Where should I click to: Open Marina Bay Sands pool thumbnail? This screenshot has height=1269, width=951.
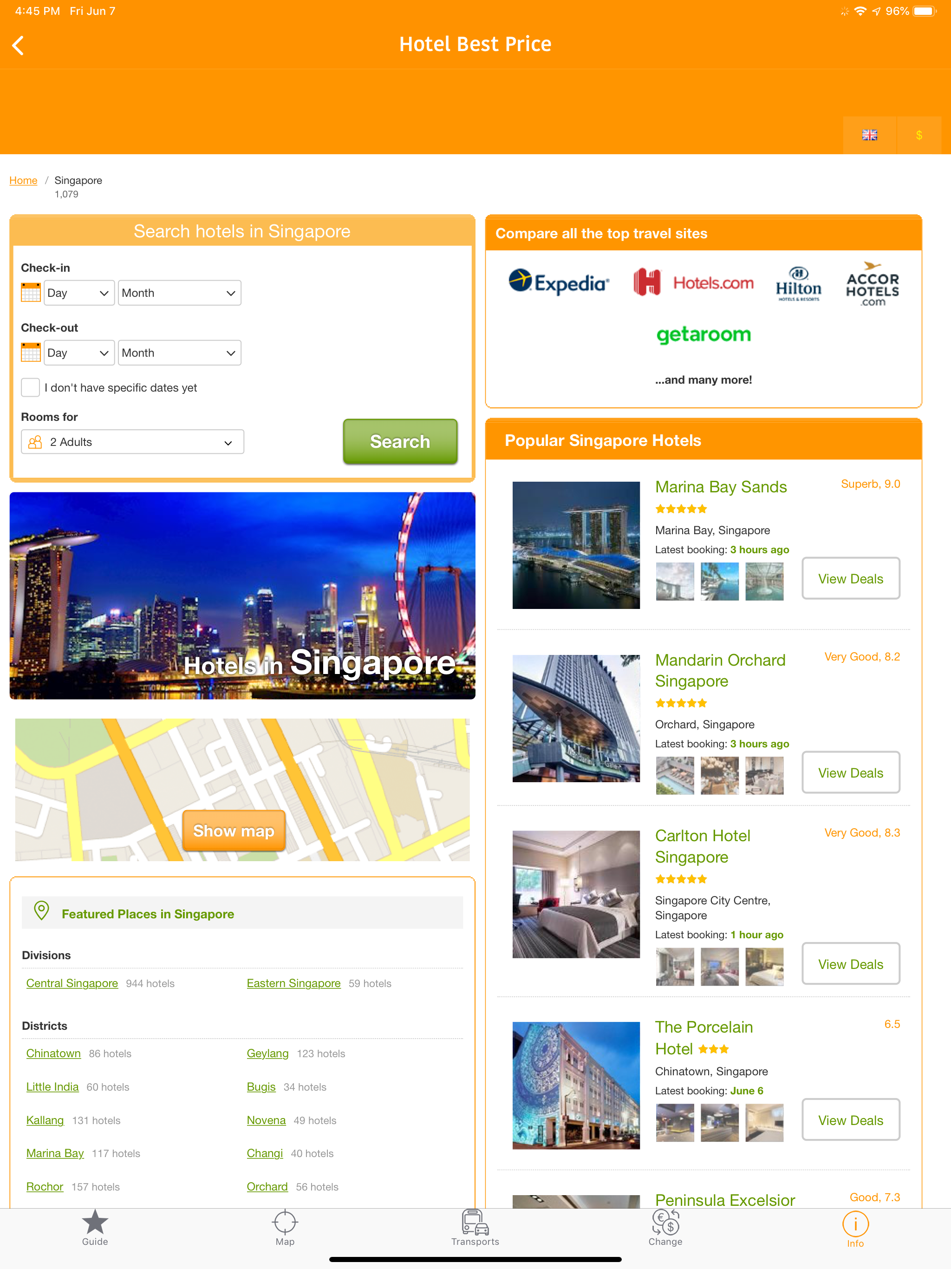tap(719, 582)
